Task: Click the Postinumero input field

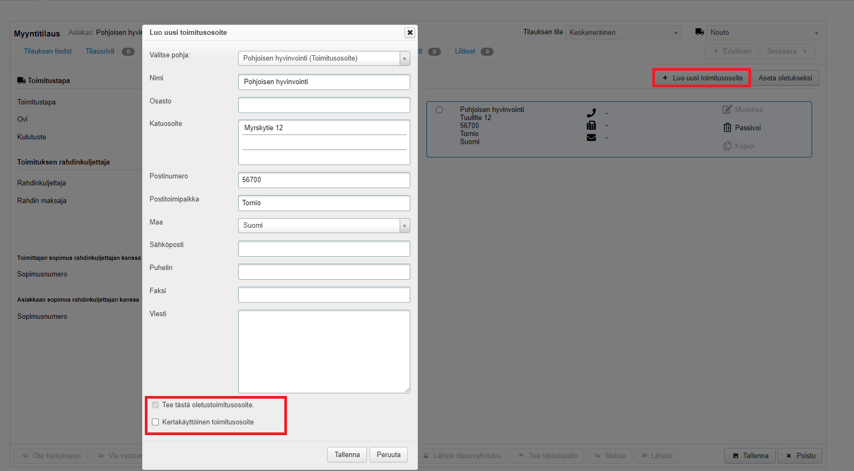Action: 323,180
